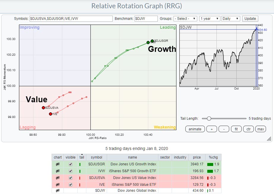
Task: Click the IVW symbol cell
Action: [96, 171]
